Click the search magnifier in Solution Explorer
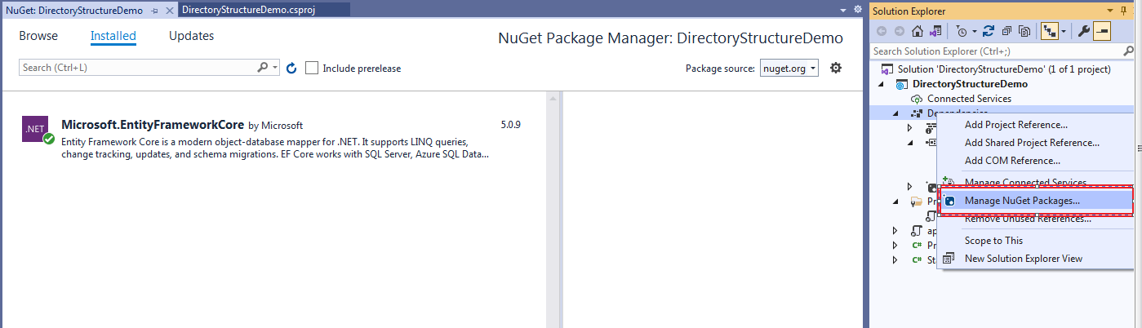 [x=1126, y=51]
